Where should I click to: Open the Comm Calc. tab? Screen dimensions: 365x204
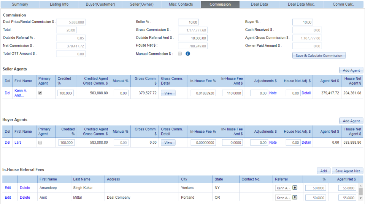click(343, 4)
